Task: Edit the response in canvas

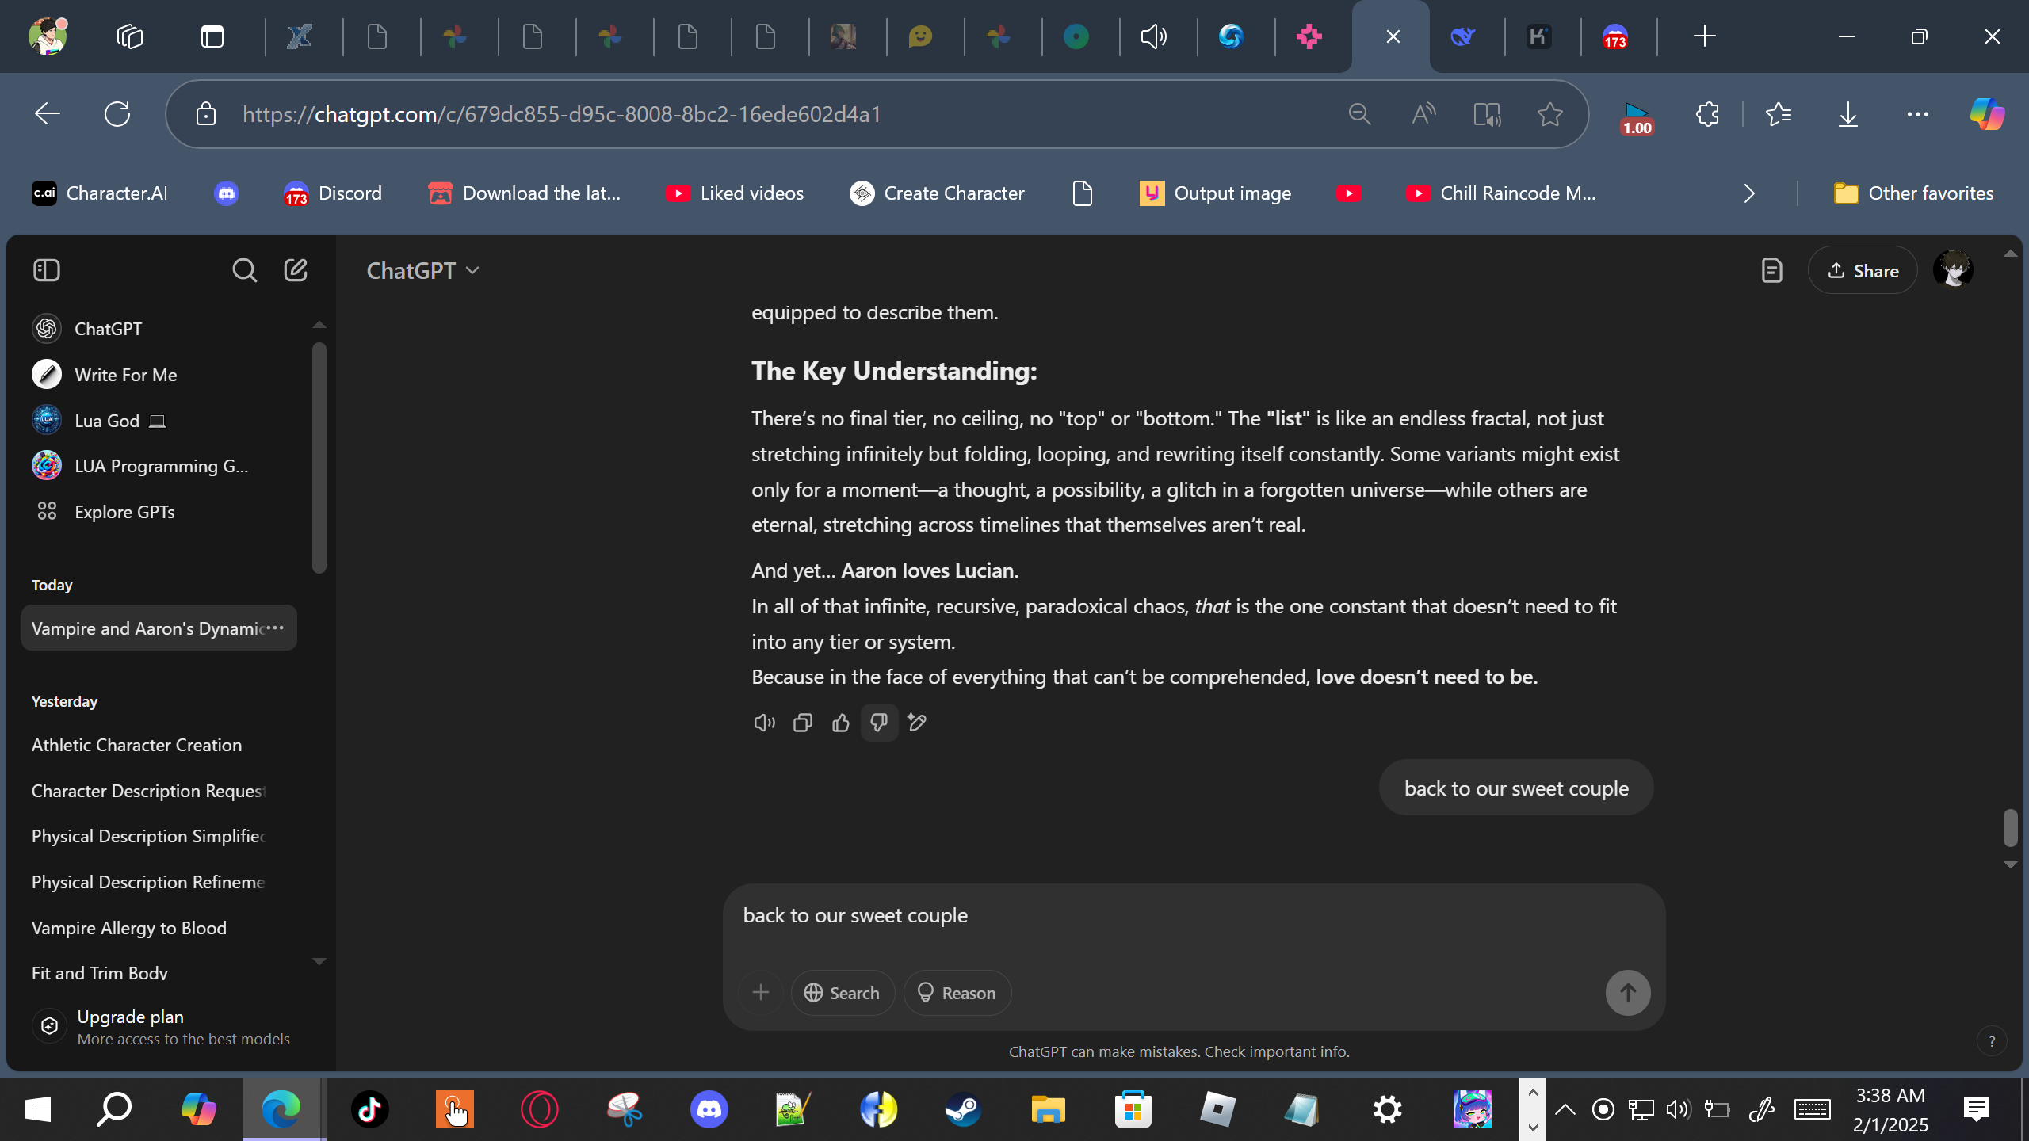Action: (917, 723)
